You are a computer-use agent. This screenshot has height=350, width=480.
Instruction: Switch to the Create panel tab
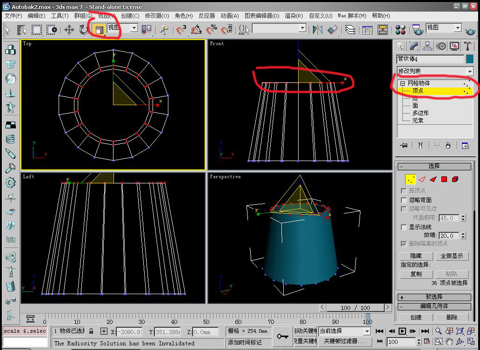tap(400, 46)
